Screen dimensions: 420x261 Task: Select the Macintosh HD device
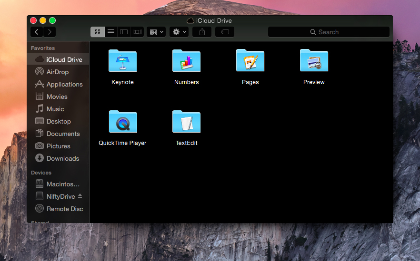click(x=58, y=184)
